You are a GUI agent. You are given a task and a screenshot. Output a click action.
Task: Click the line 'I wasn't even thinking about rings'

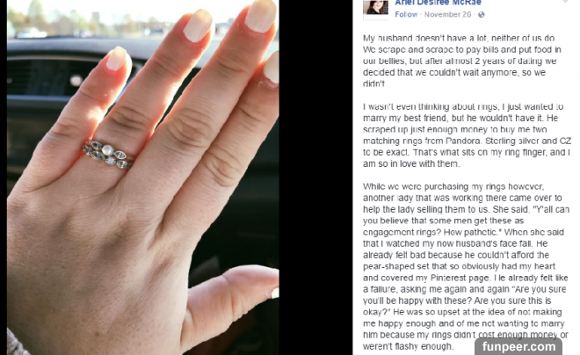463,107
